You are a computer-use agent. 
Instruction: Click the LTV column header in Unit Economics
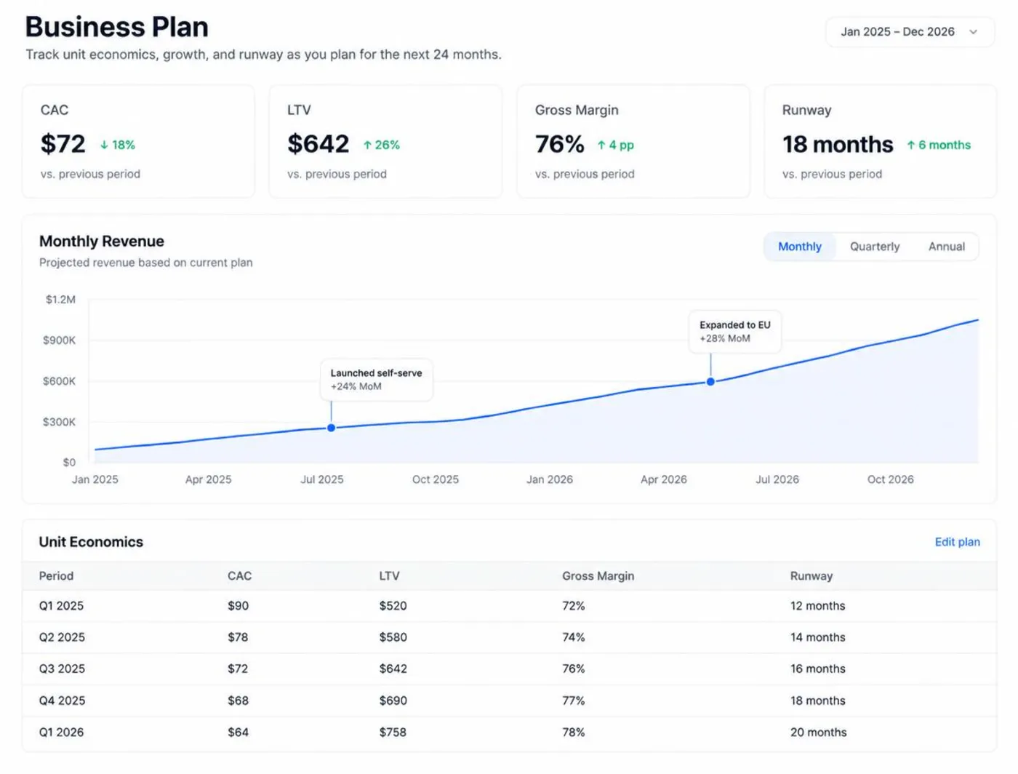(389, 576)
